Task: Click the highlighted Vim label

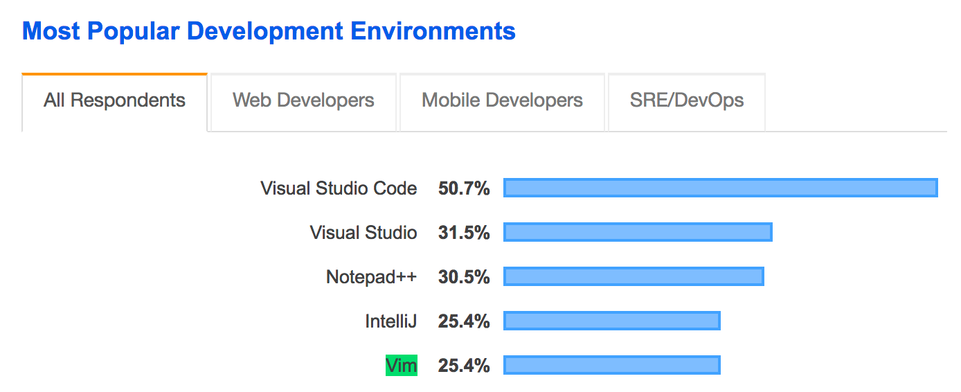Action: point(402,366)
